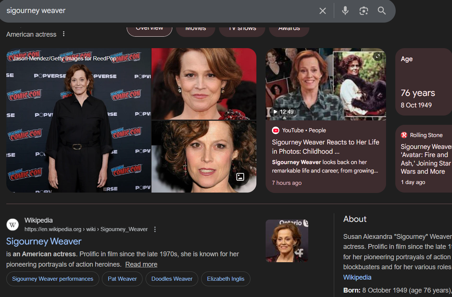Open the curly hair portrait photo

[x=204, y=157]
